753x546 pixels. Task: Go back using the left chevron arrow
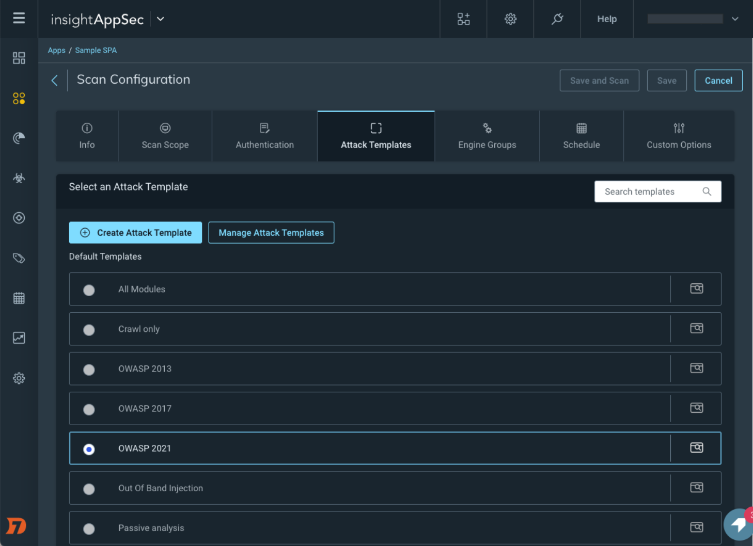point(54,81)
